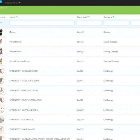The width and height of the screenshot is (140, 140).
Task: Sort Riferimento column descending arrow
Action: point(88,17)
